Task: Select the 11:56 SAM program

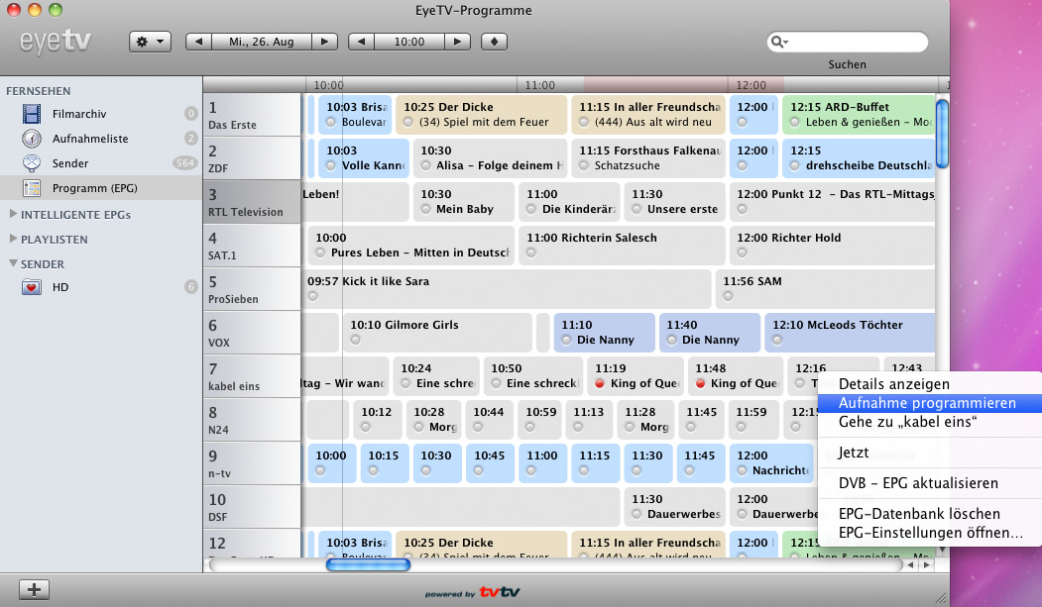Action: 825,289
